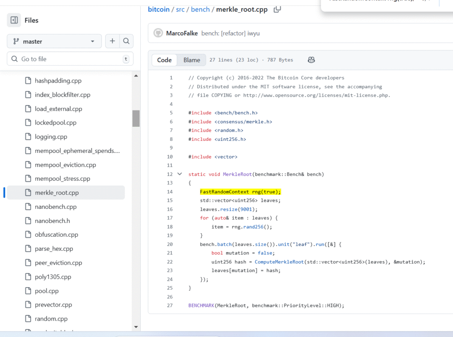The width and height of the screenshot is (453, 337).
Task: Click file icon beside logging.cpp
Action: (x=28, y=136)
